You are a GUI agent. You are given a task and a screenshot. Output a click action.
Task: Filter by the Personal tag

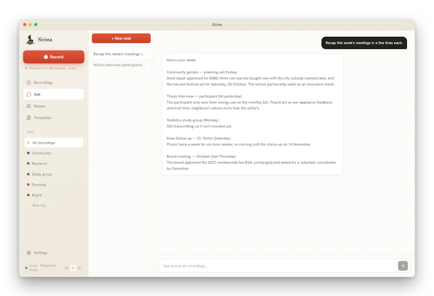(x=54, y=184)
